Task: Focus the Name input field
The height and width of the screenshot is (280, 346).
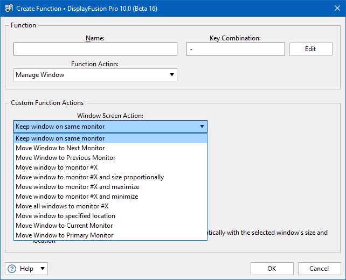Action: click(x=95, y=49)
